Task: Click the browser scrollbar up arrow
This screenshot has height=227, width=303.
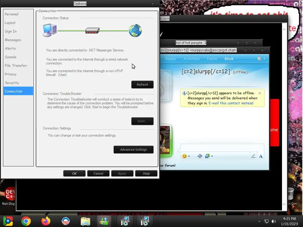Action: 284,30
